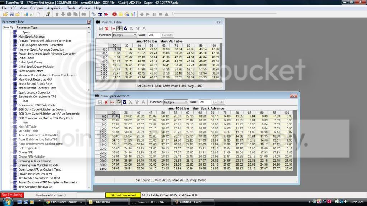Select Main Spark Advance in Parameter Tree
Screen dimensions: 367x206
(x=31, y=37)
